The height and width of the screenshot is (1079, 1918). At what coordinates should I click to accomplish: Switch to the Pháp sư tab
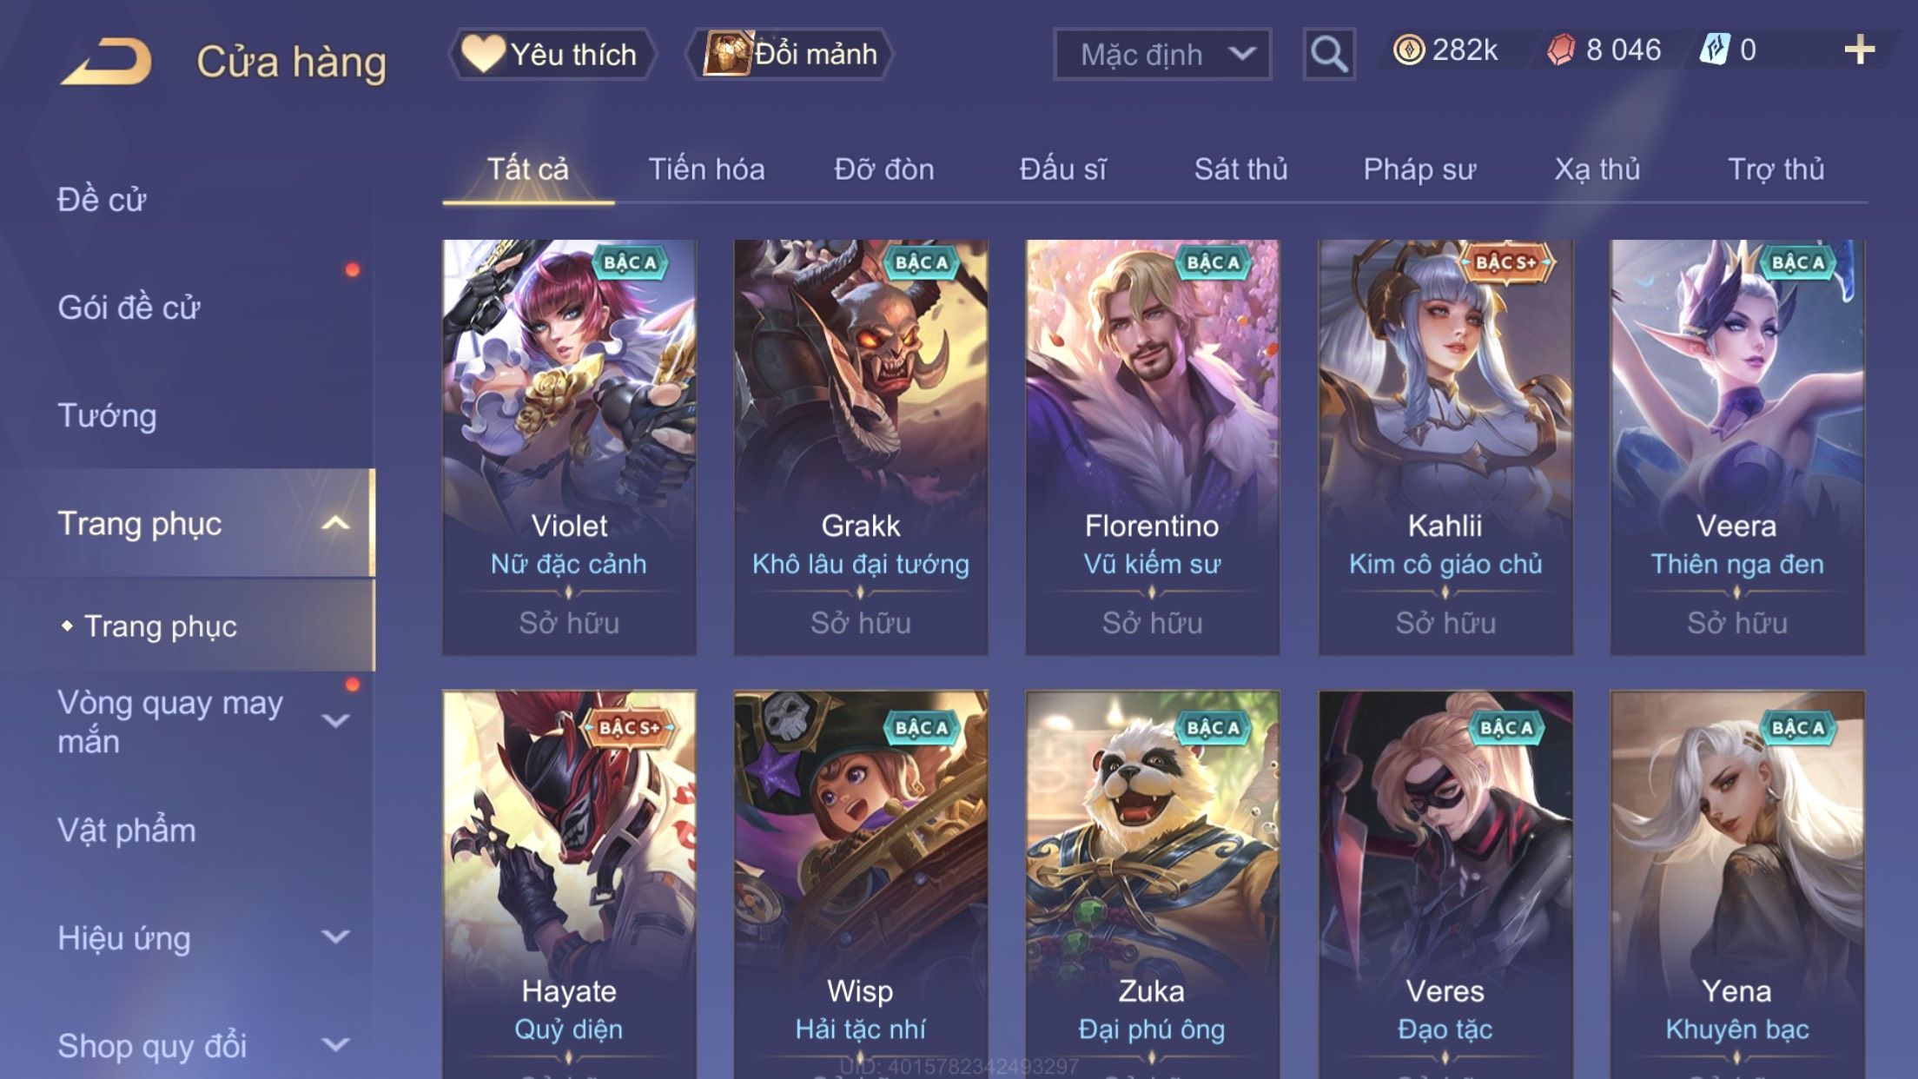[1419, 169]
